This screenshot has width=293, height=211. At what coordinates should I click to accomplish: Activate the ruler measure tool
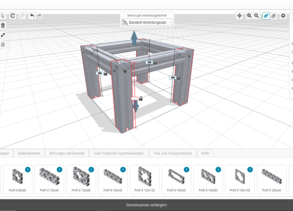point(22,16)
